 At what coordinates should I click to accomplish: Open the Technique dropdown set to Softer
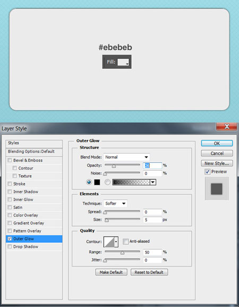pos(115,204)
